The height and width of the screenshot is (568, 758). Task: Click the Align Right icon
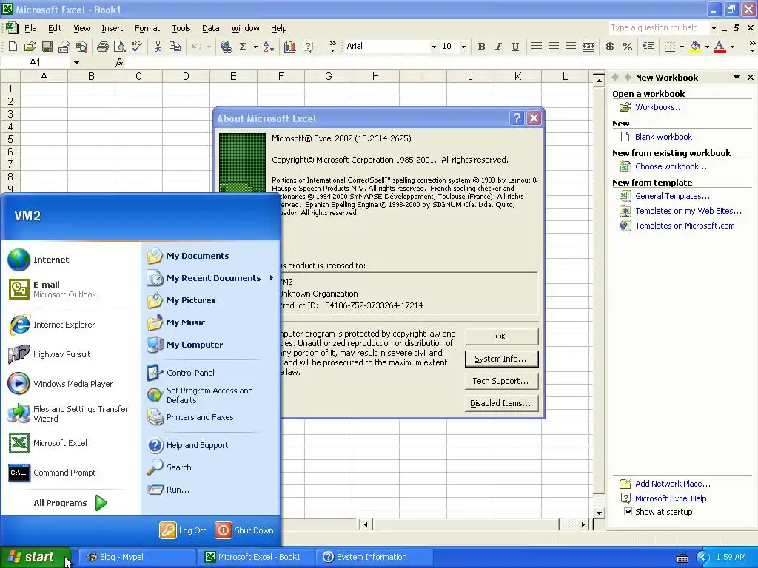click(571, 47)
